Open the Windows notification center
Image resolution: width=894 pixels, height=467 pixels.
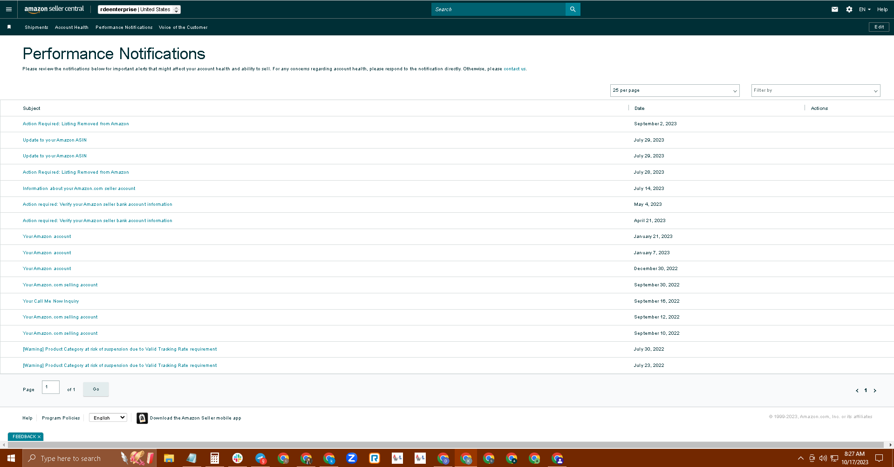pos(879,458)
